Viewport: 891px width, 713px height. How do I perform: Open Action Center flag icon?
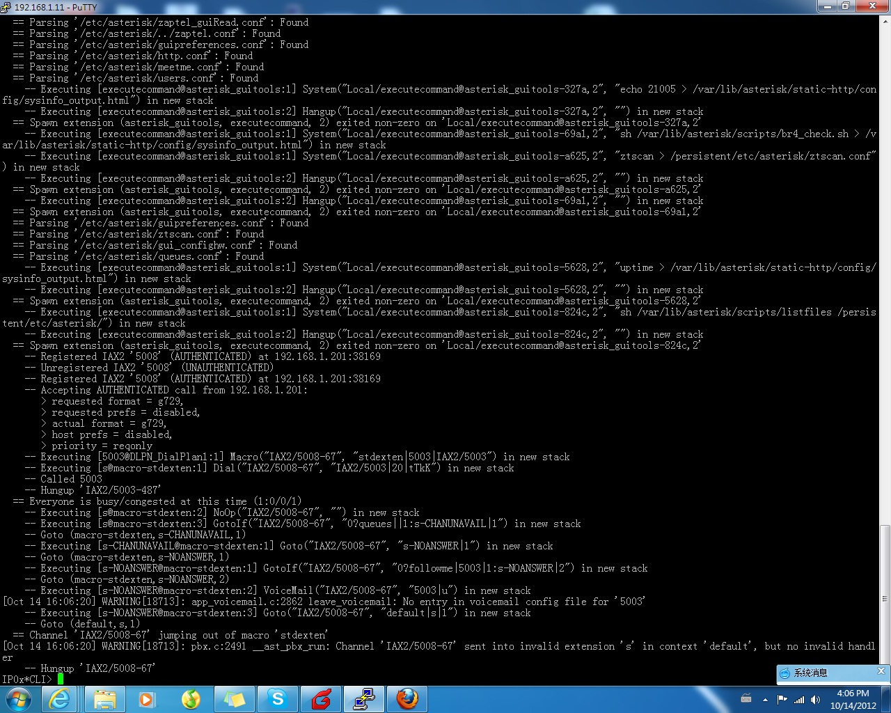tap(782, 699)
